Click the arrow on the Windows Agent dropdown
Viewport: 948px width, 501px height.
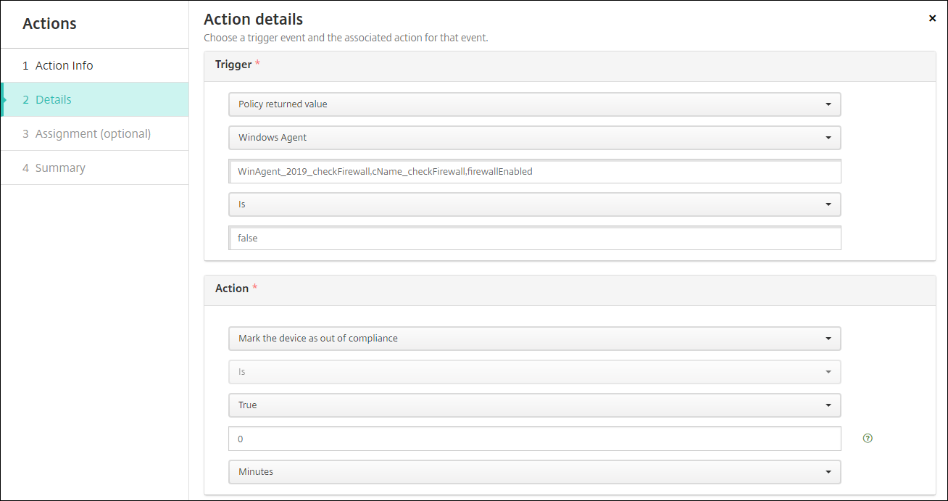pos(828,138)
